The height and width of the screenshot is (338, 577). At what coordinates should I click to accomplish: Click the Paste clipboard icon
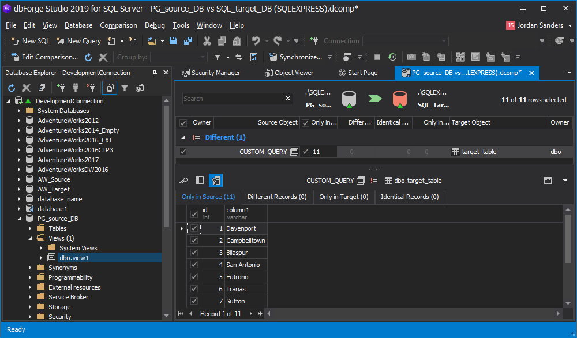click(x=237, y=41)
